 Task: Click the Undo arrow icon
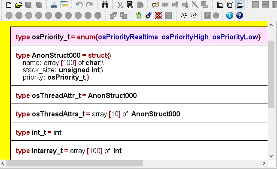pyautogui.click(x=79, y=5)
